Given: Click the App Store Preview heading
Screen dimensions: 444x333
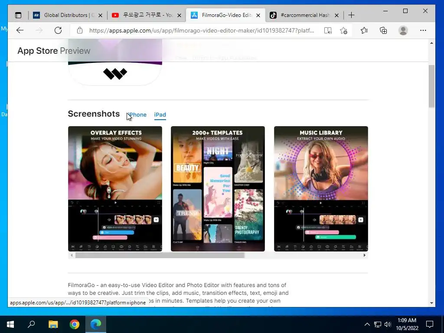Looking at the screenshot, I should (x=54, y=51).
